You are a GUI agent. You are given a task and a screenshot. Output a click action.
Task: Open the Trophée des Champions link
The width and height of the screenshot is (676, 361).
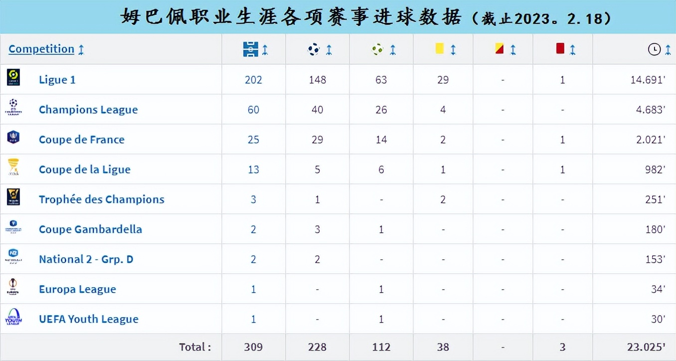[x=102, y=199]
